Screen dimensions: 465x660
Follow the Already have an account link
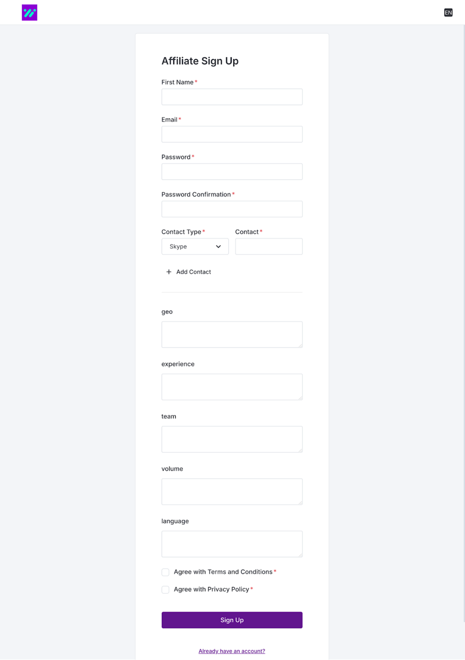[x=232, y=651]
